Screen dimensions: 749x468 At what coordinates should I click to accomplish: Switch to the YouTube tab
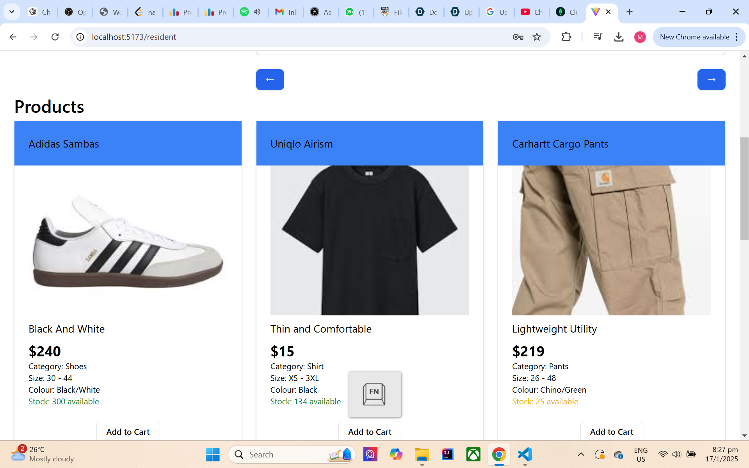click(532, 12)
